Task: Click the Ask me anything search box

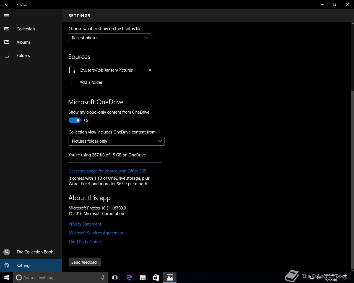Action: click(x=58, y=277)
